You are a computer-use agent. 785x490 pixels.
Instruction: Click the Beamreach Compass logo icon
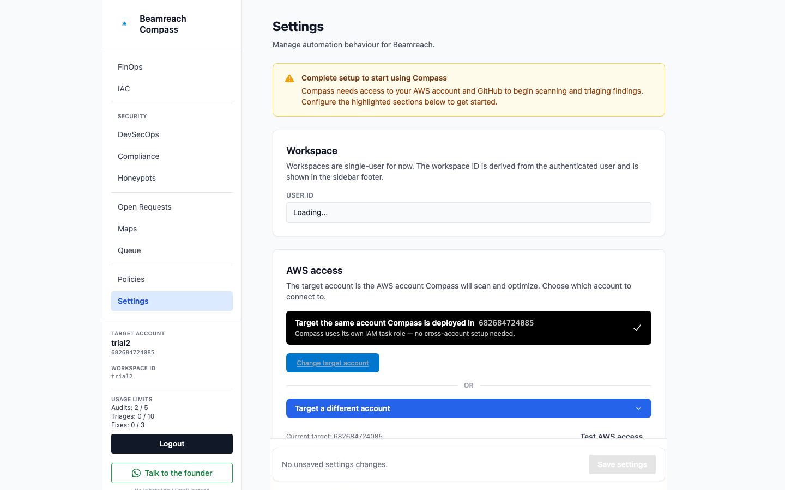coord(124,24)
